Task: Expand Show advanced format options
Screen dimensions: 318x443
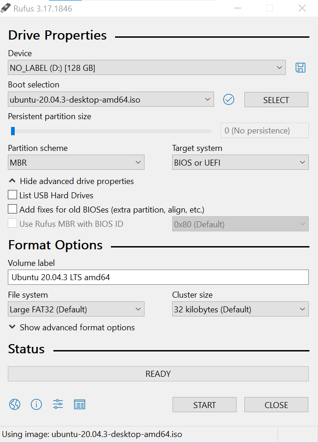Action: [x=72, y=327]
